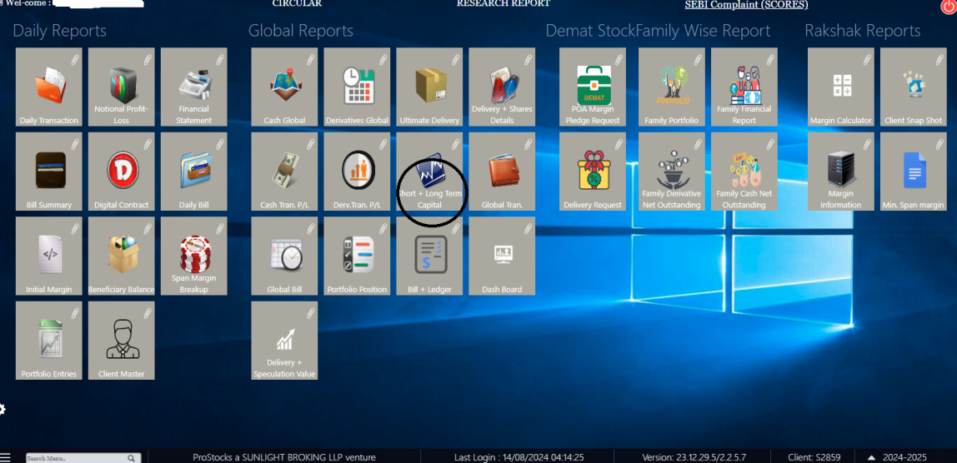The image size is (957, 463).
Task: Click the paperclip pin on Cash Global
Action: [x=311, y=58]
